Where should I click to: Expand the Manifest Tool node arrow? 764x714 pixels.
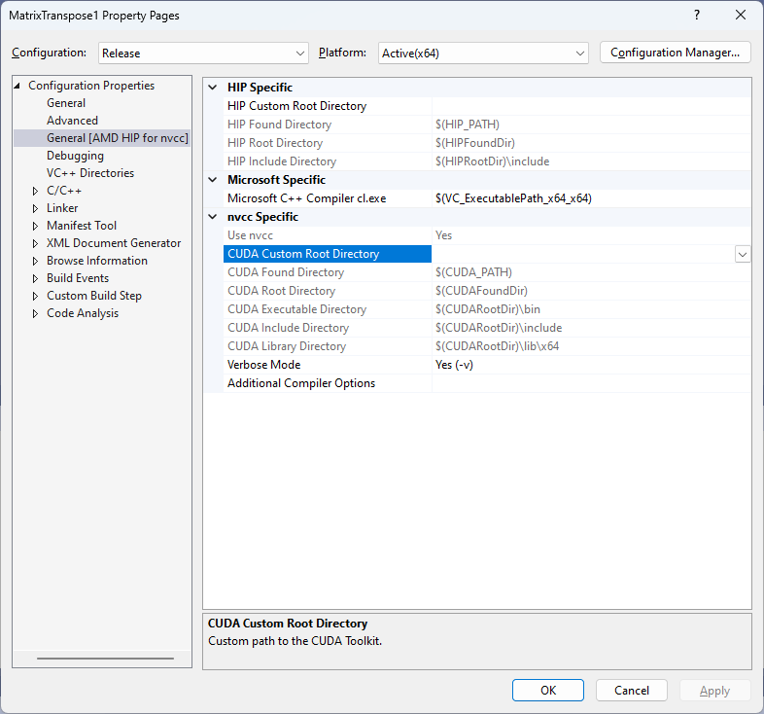click(36, 226)
